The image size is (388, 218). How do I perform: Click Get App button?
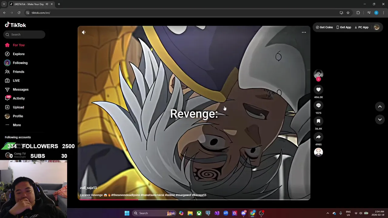tap(343, 27)
